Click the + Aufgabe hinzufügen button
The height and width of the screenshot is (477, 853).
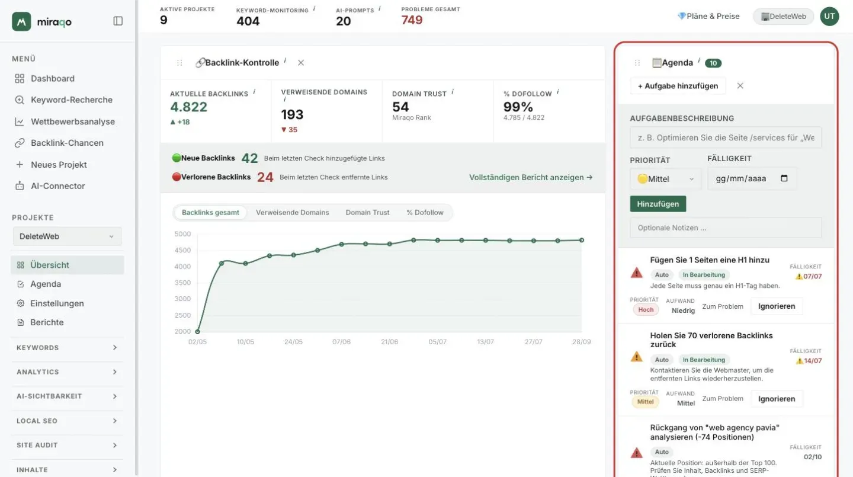(678, 86)
